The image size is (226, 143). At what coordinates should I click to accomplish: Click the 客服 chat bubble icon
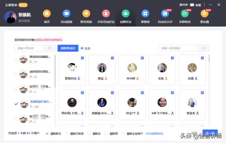[192, 5]
